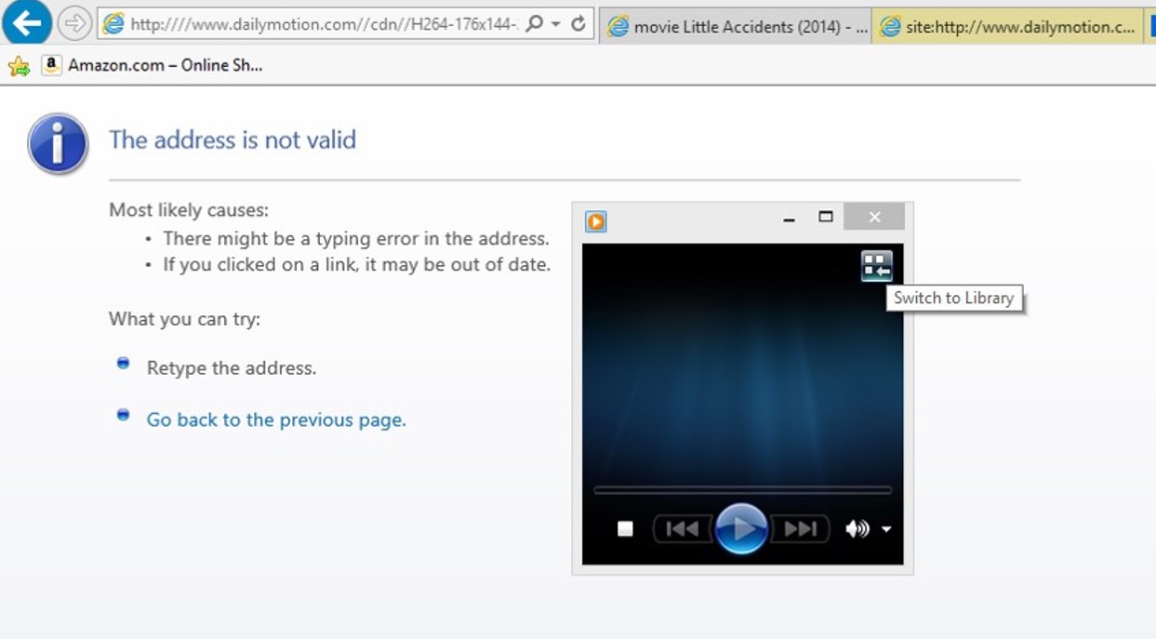
Task: Mute the player with speaker icon
Action: tap(857, 529)
